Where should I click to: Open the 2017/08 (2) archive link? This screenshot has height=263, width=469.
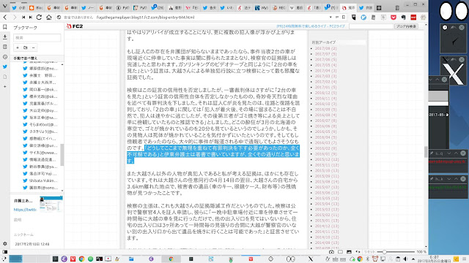coord(325,48)
